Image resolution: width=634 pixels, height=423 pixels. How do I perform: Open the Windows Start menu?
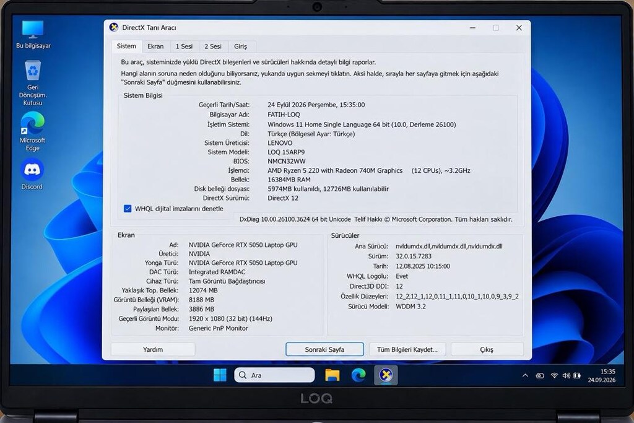(x=220, y=375)
